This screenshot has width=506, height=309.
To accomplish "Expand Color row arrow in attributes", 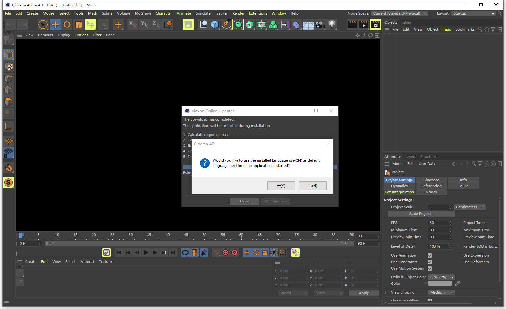I will tap(426, 283).
